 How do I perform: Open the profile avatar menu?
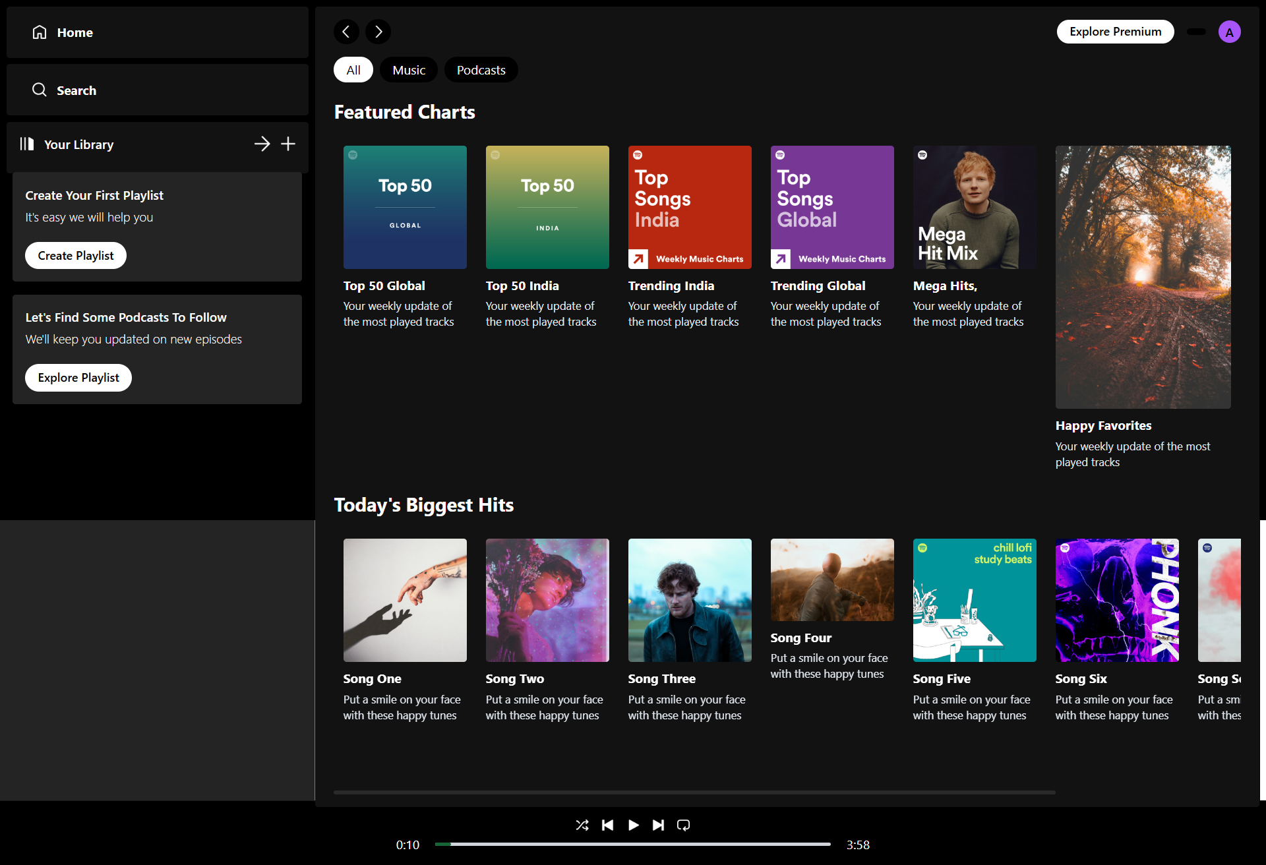(1229, 31)
